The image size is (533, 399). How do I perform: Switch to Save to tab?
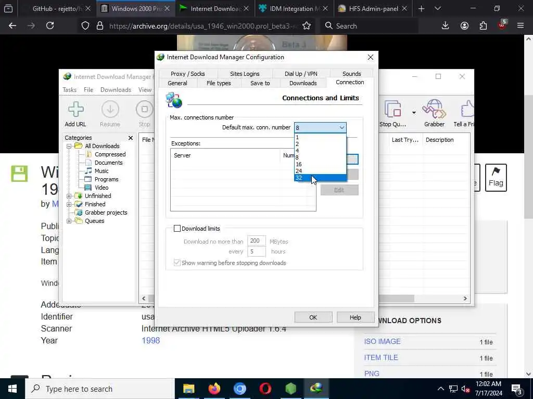[260, 83]
